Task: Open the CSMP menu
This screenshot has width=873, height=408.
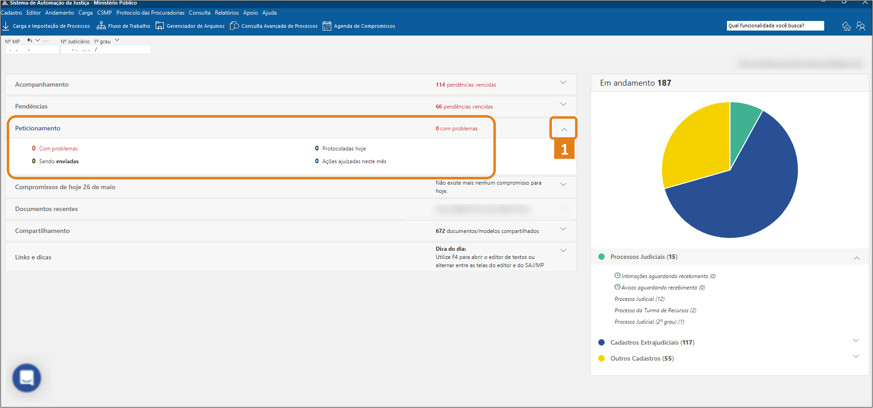Action: coord(105,13)
